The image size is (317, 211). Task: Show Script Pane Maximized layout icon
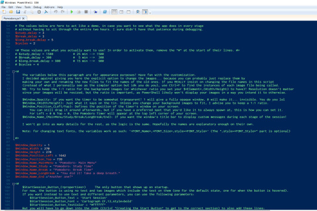pyautogui.click(x=129, y=12)
